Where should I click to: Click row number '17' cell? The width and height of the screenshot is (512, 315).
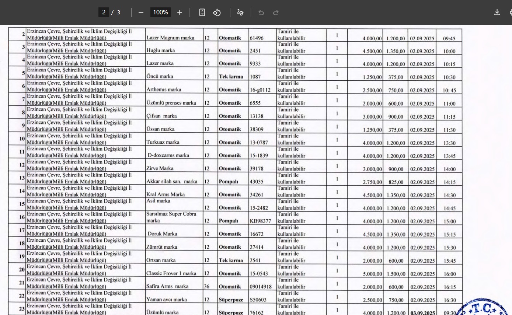(22, 231)
